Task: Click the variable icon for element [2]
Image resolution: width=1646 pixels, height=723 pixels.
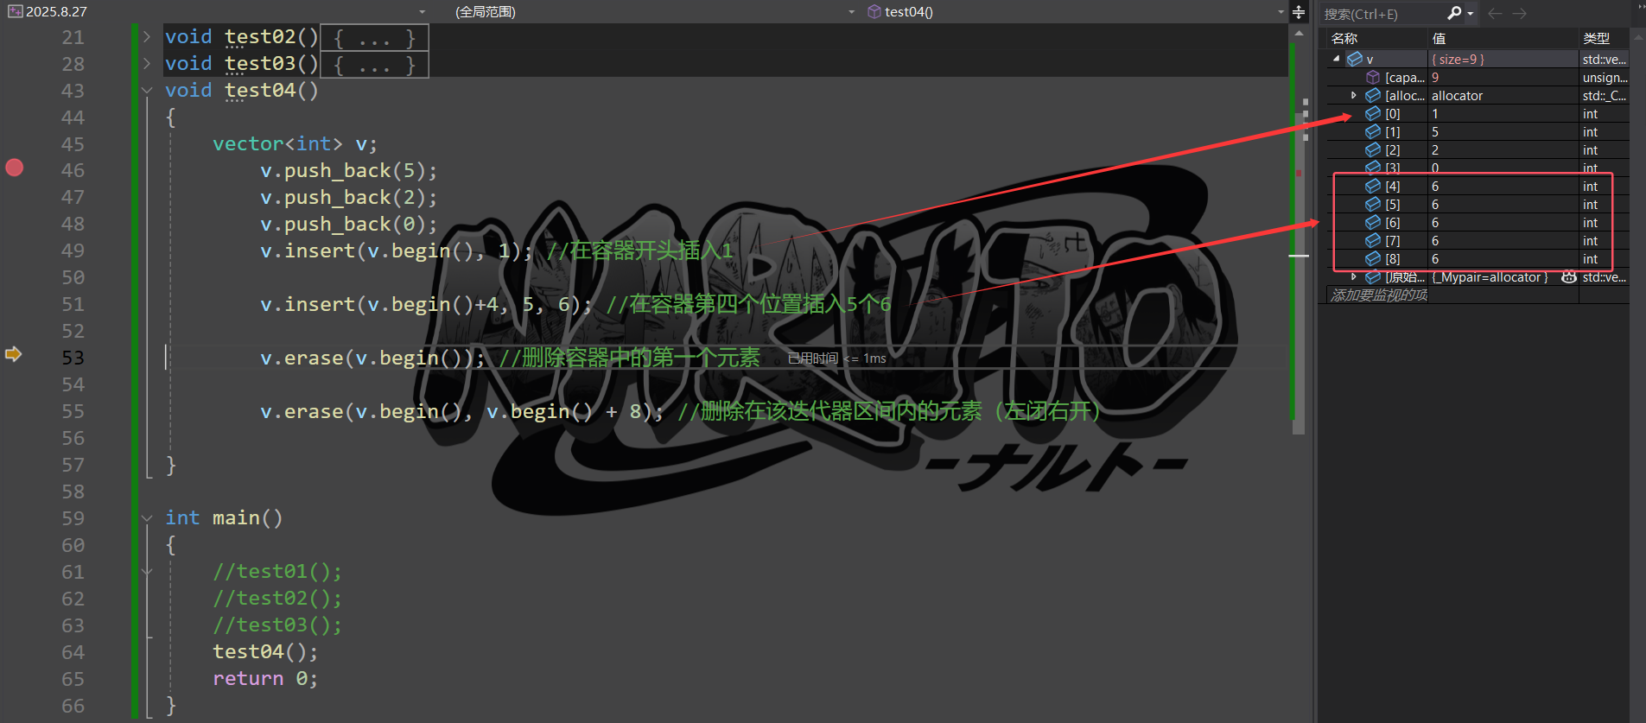Action: [x=1373, y=149]
